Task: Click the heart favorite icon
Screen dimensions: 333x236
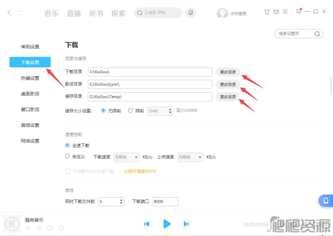Action: 28,228
